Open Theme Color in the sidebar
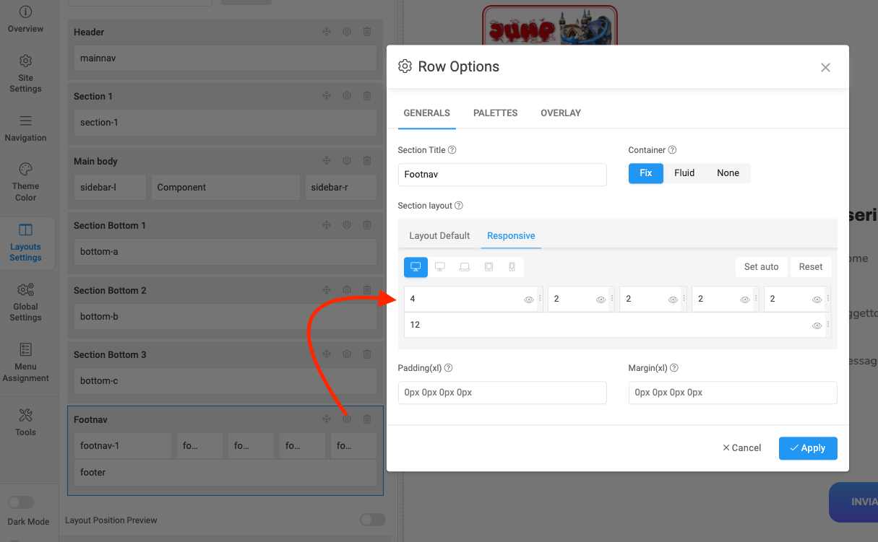Viewport: 878px width, 542px height. 25,181
